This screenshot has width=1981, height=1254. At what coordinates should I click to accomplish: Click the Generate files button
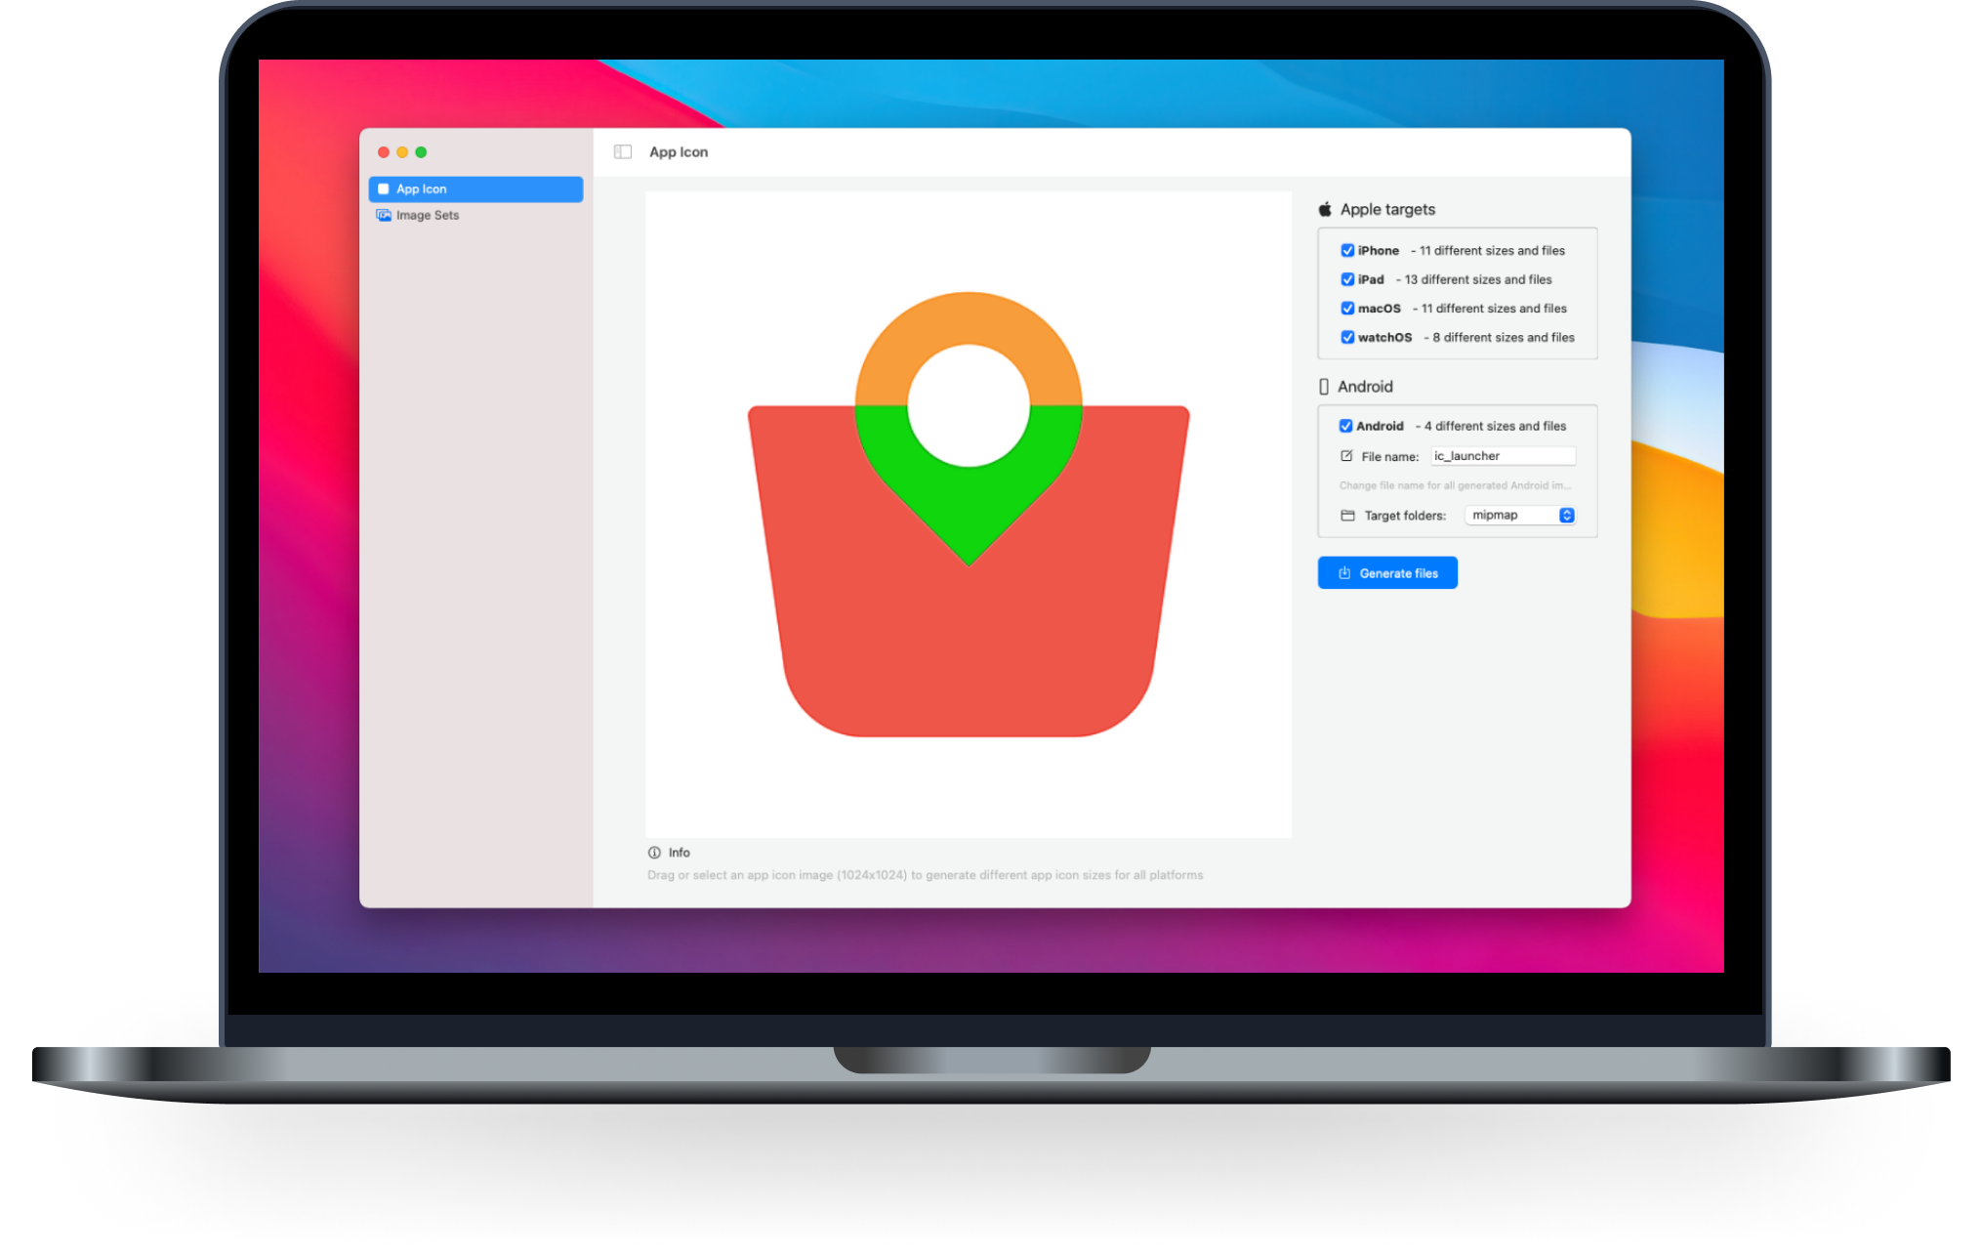point(1387,572)
